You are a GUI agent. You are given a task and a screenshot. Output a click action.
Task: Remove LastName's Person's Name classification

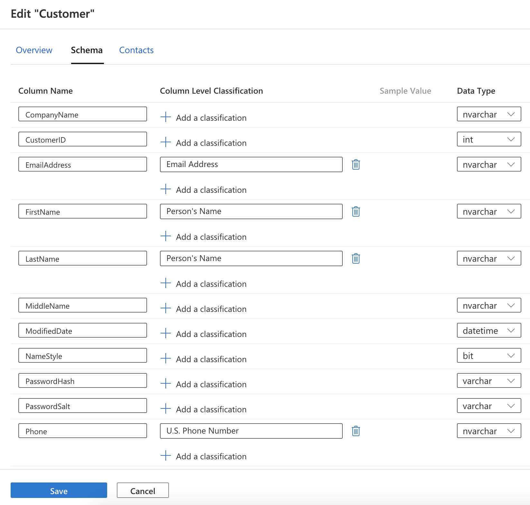356,258
